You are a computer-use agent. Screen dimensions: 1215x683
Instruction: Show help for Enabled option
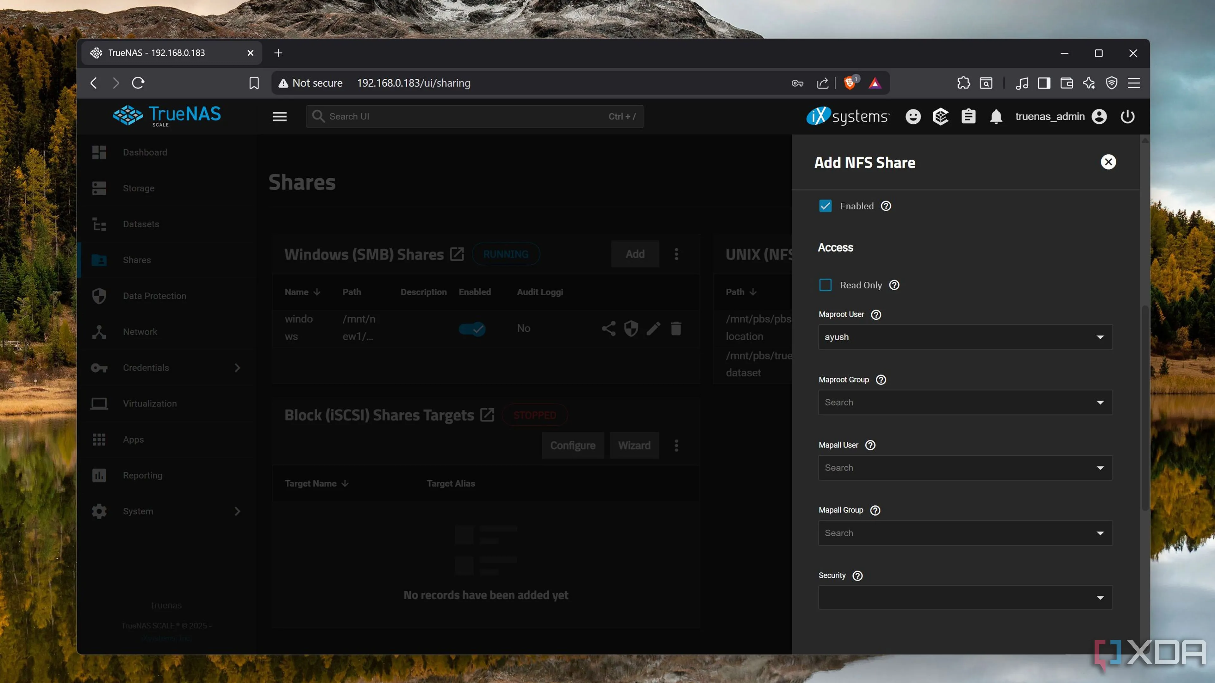[886, 206]
